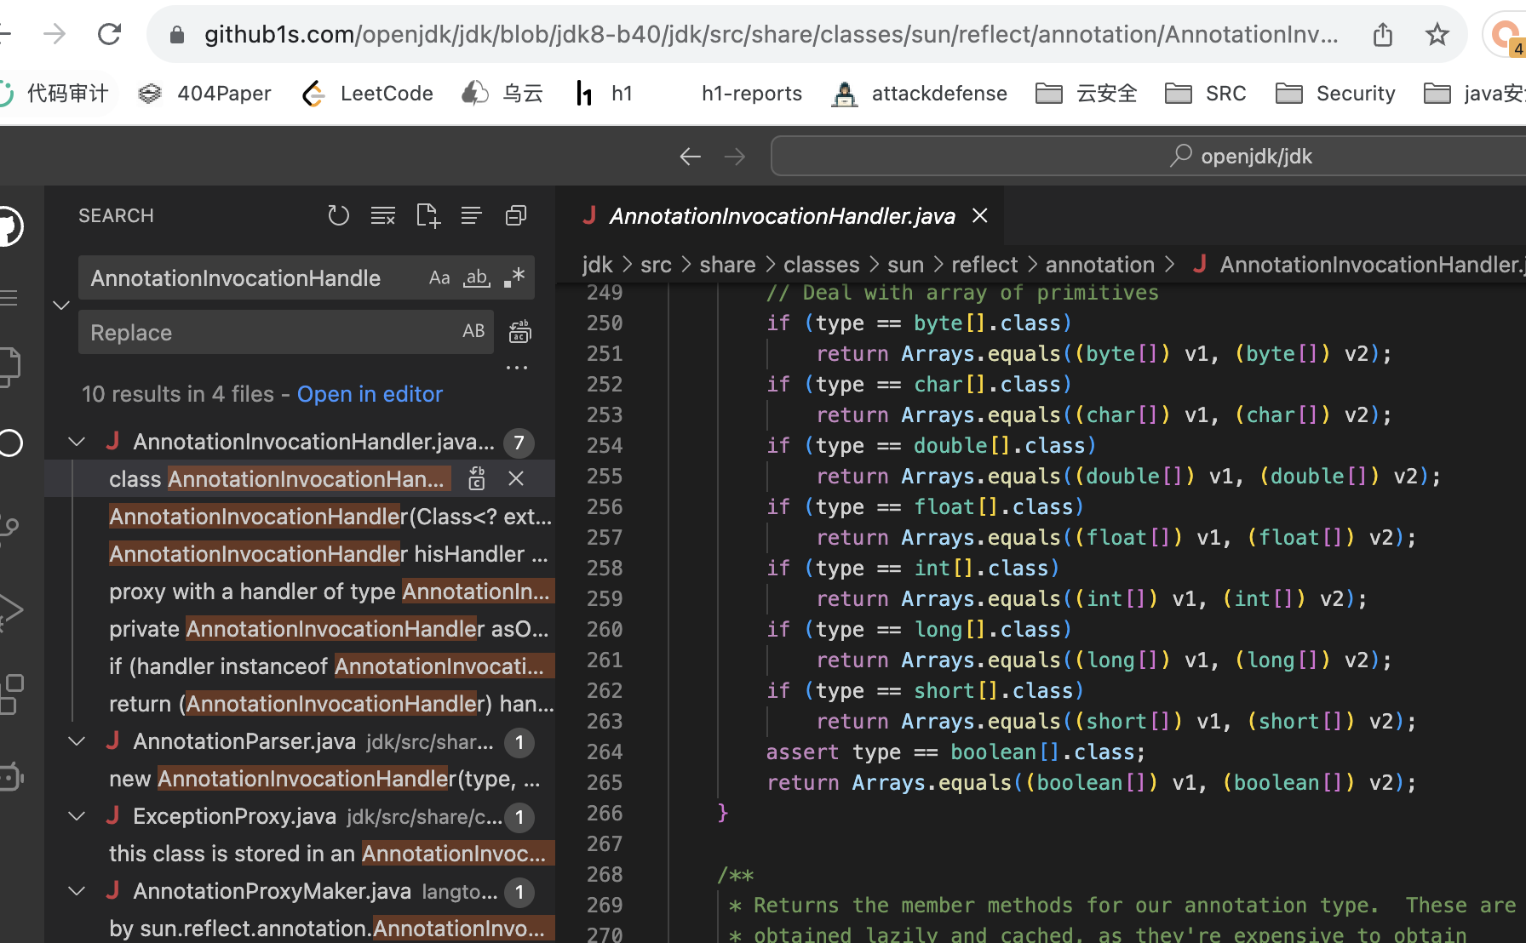Screen dimensions: 1526x943
Task: Close the AnnotationInvocationHandler.java tab
Action: 980,216
